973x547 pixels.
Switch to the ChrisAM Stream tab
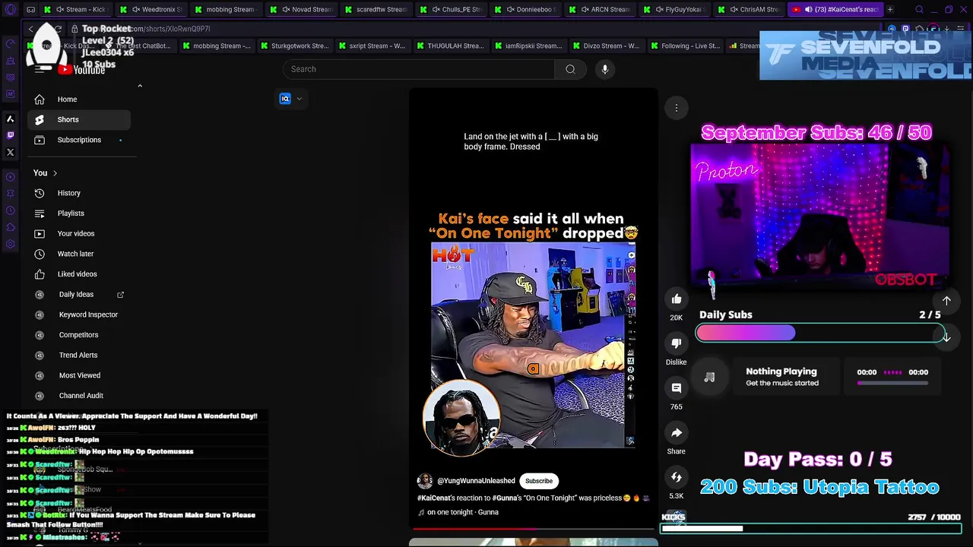tap(751, 10)
